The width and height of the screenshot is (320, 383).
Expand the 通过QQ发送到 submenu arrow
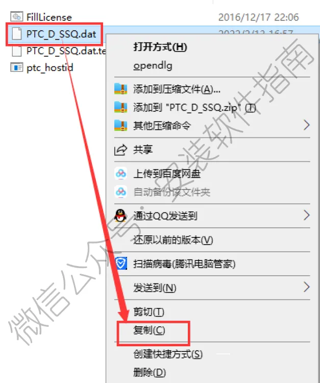click(307, 216)
